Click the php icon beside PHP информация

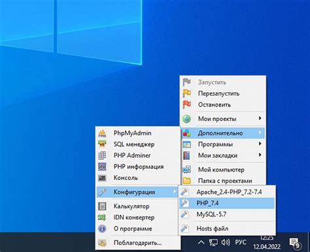(102, 167)
